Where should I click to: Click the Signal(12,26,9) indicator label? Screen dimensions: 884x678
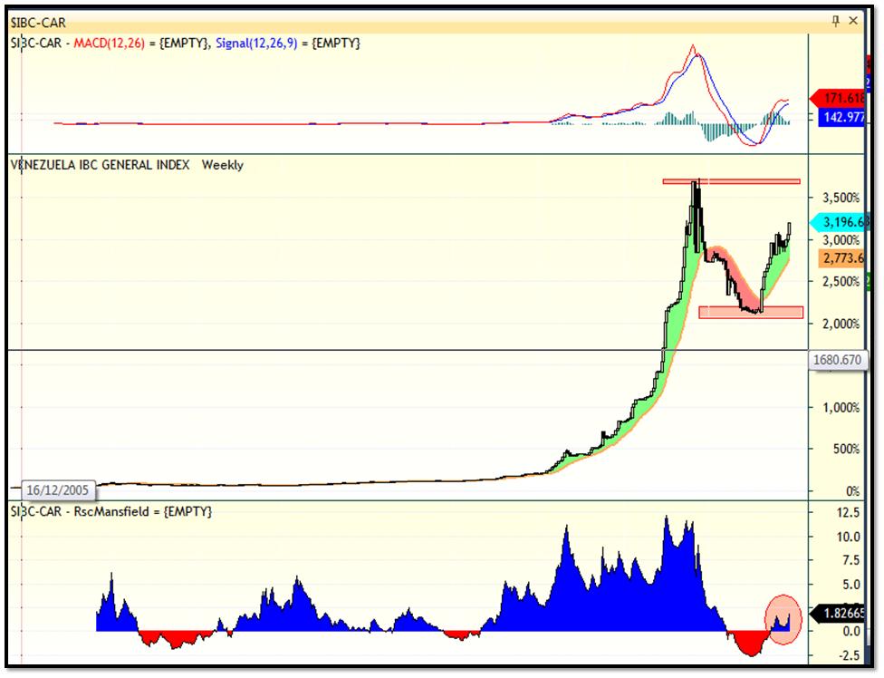(256, 44)
